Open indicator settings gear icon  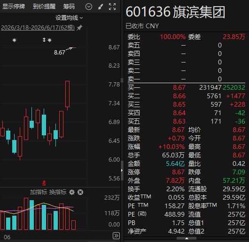click(72, 192)
